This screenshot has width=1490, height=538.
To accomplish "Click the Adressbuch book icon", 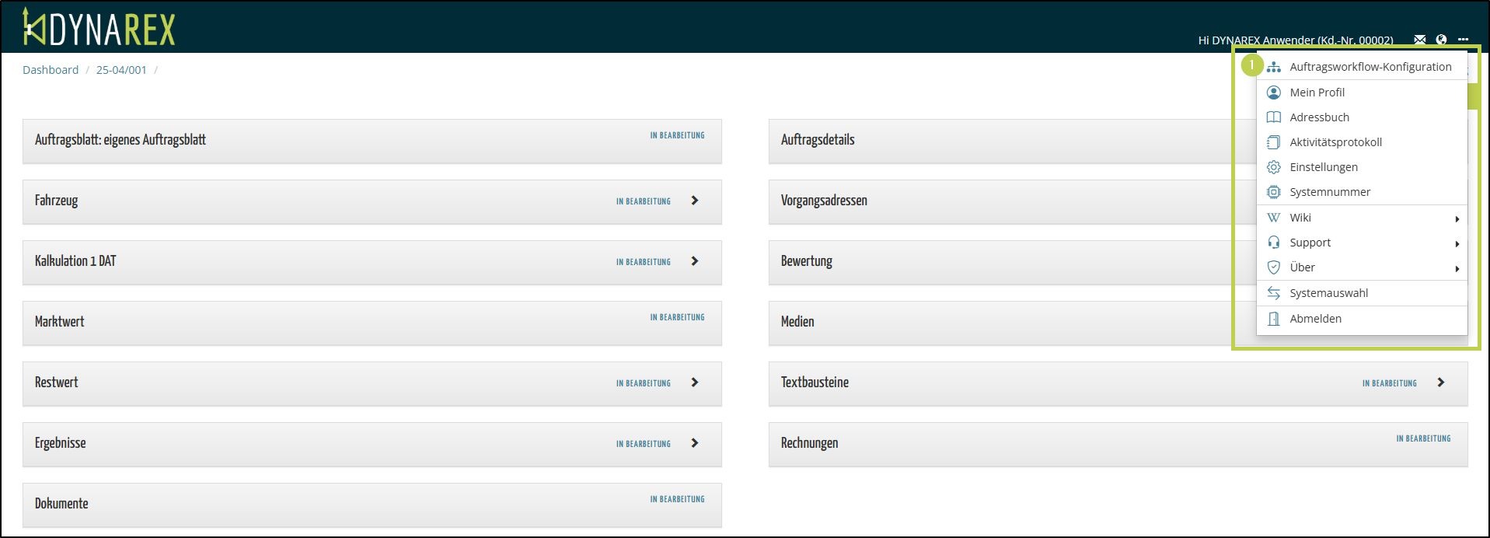I will [1274, 117].
